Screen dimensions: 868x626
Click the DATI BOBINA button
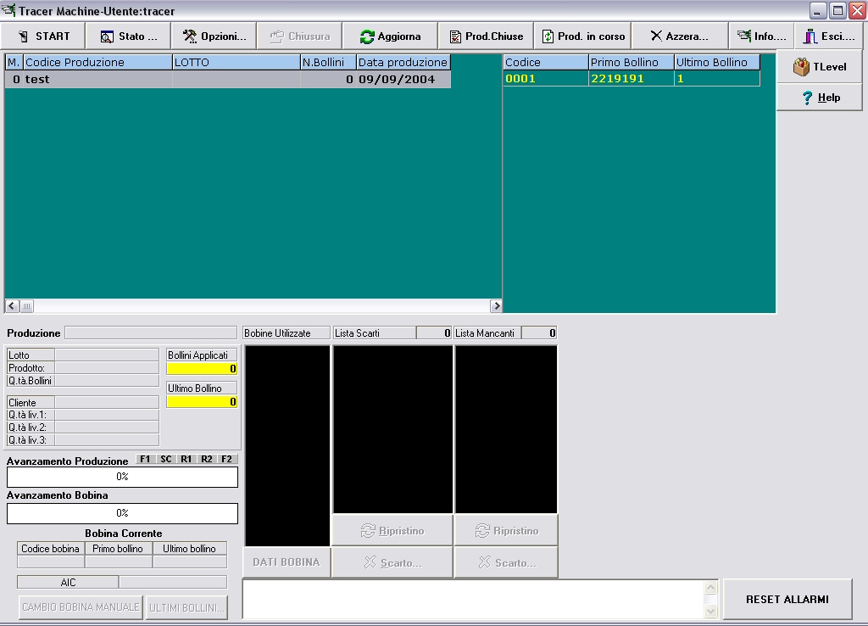[287, 562]
